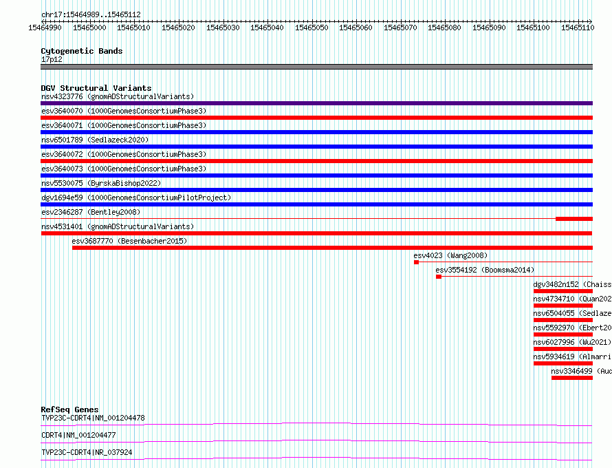Open nsv6501789 Sedlazeck2020 variant label
The width and height of the screenshot is (612, 468).
(x=95, y=140)
